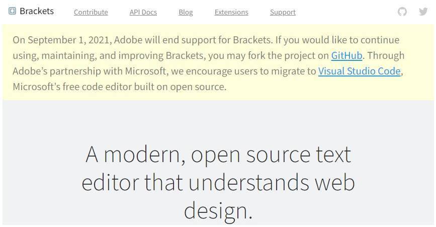Click the Brackets brand name text
The height and width of the screenshot is (227, 436).
pos(37,11)
